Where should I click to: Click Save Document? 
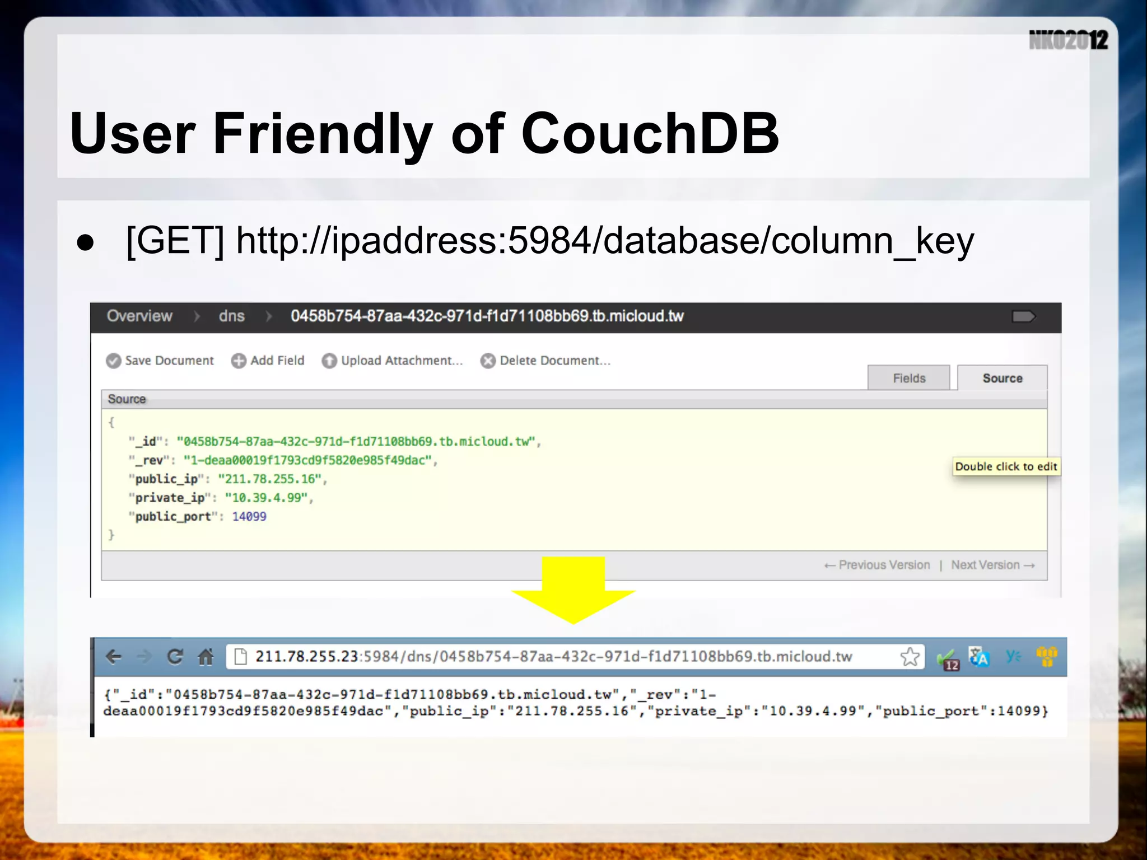coord(160,361)
